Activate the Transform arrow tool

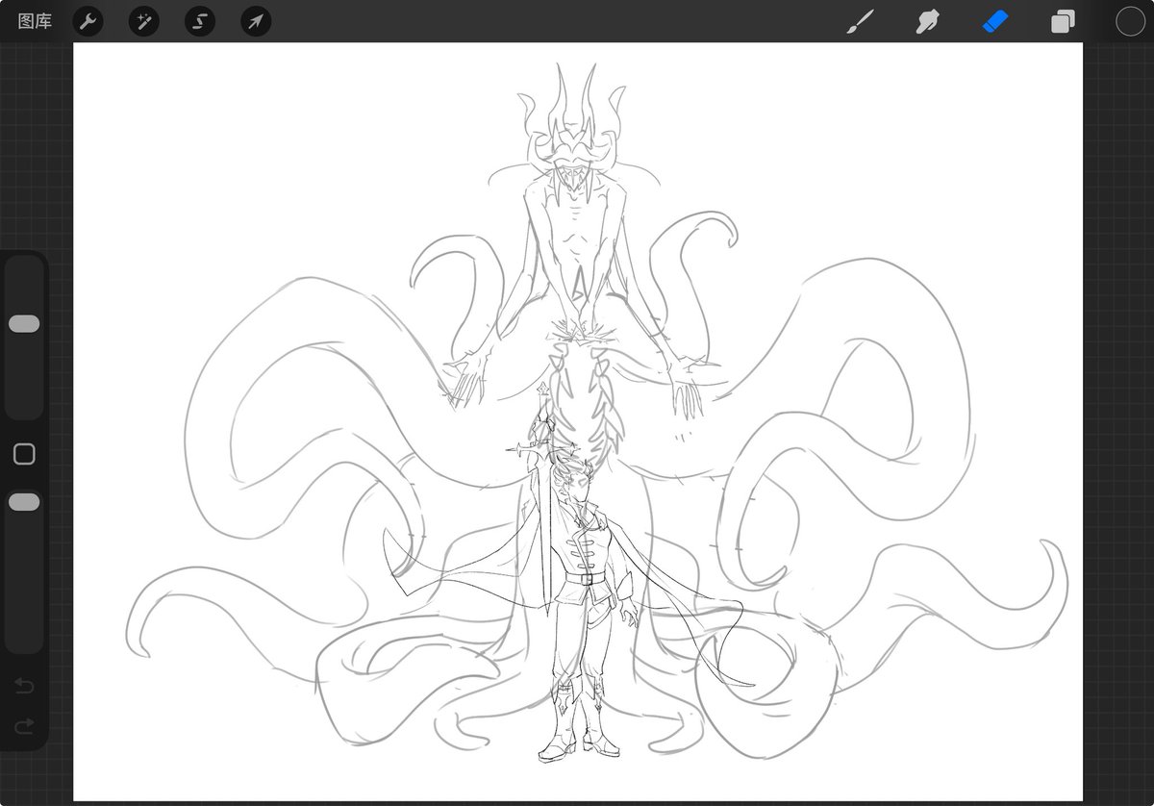pyautogui.click(x=255, y=21)
